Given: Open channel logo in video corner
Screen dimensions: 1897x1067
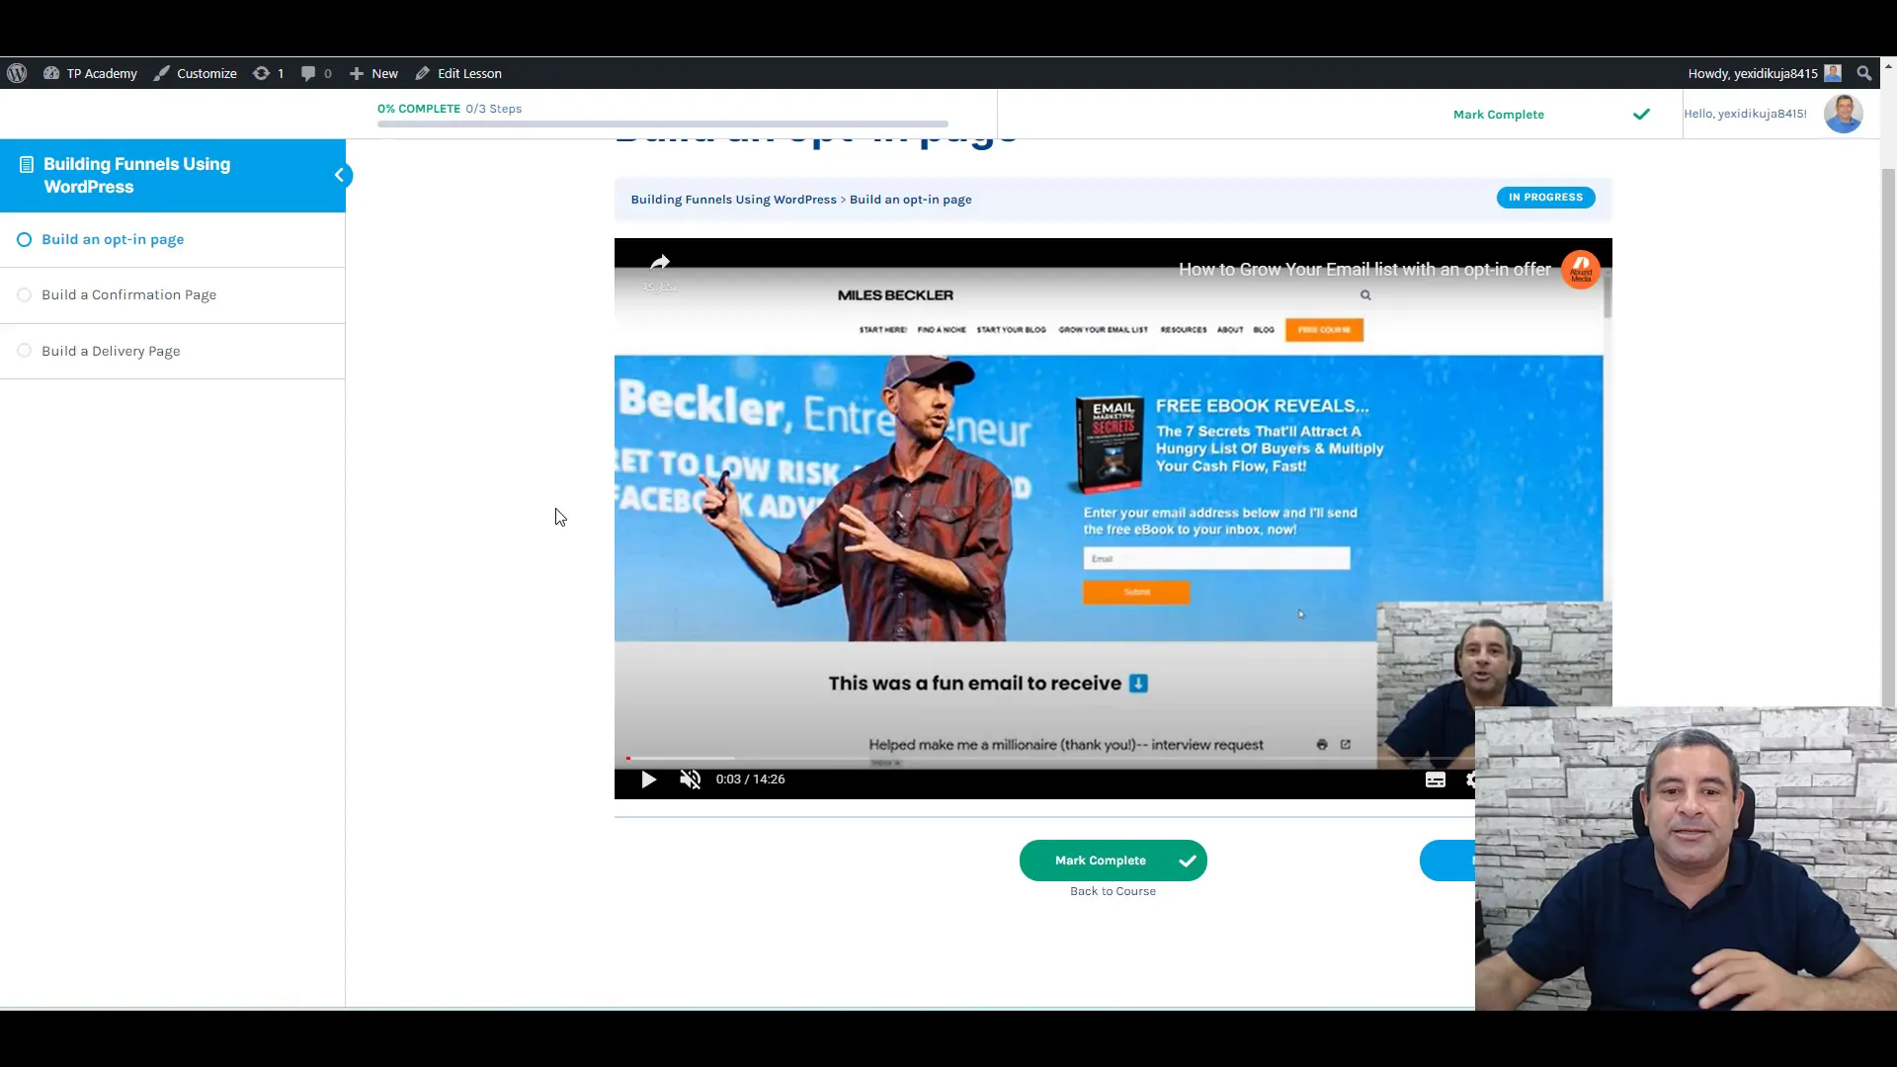Looking at the screenshot, I should coord(1581,270).
